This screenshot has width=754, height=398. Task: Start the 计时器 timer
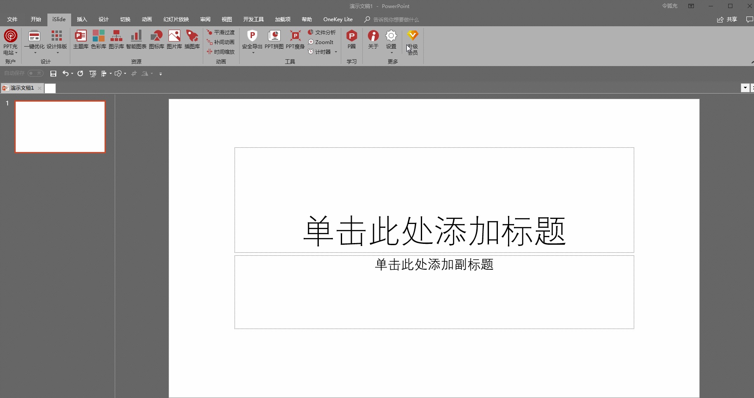320,52
